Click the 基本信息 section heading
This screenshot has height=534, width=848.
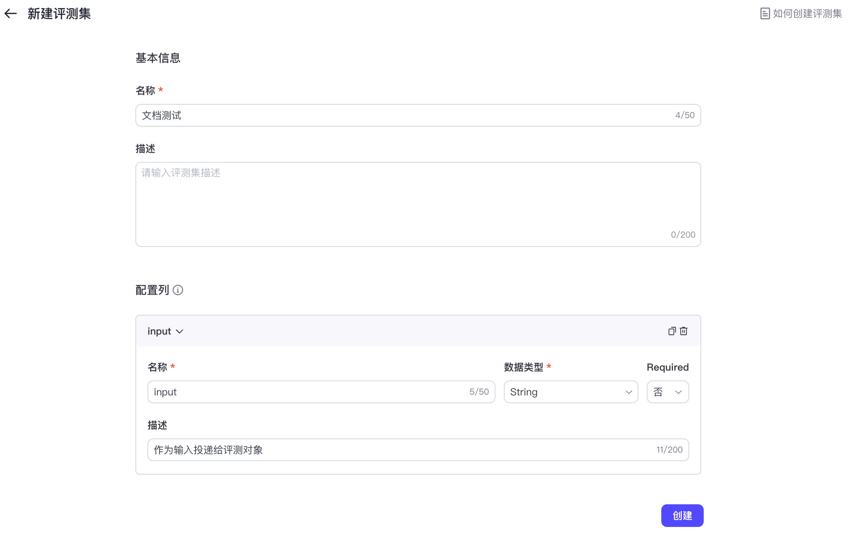158,58
